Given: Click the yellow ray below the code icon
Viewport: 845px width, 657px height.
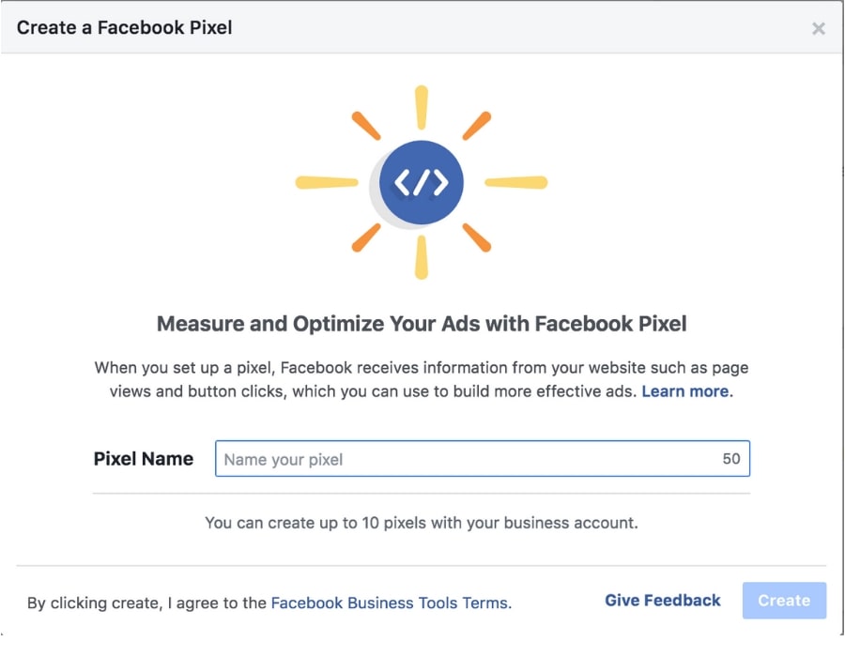Looking at the screenshot, I should pos(422,257).
